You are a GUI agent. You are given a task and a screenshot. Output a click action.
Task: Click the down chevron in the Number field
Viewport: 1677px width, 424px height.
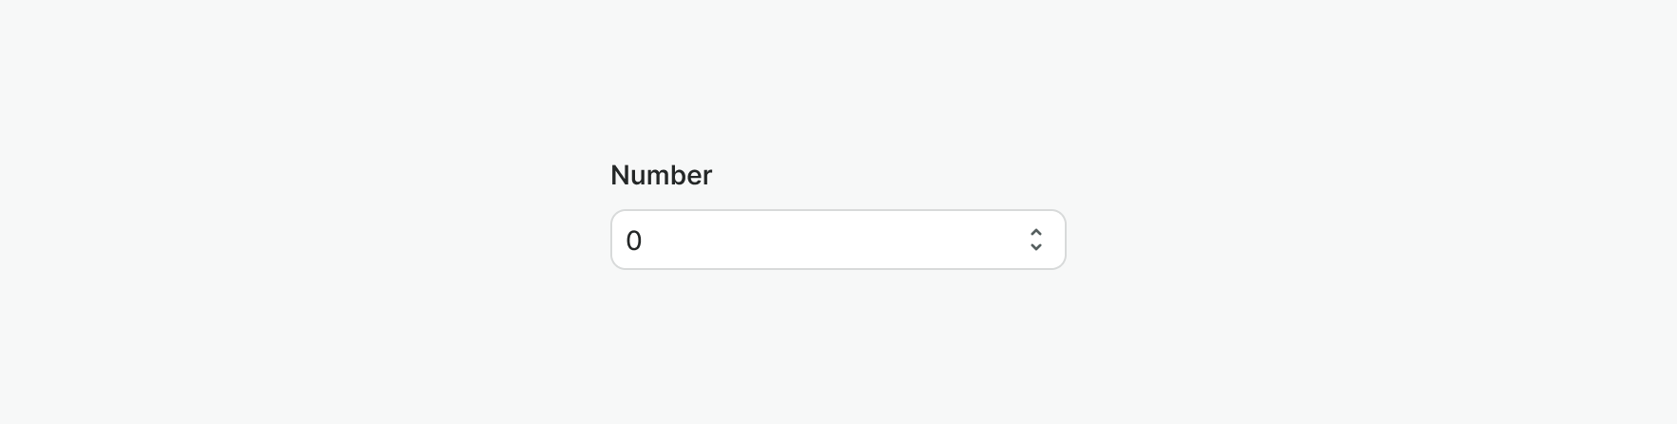1036,247
